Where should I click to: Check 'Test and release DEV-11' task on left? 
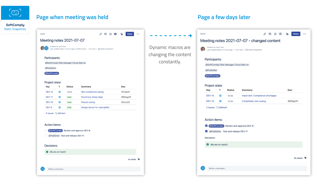46,136
